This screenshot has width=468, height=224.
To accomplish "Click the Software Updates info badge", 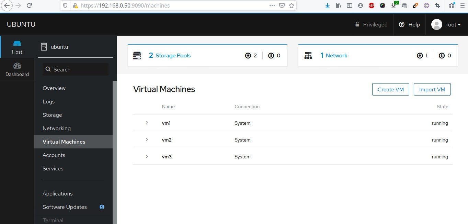I will [102, 207].
